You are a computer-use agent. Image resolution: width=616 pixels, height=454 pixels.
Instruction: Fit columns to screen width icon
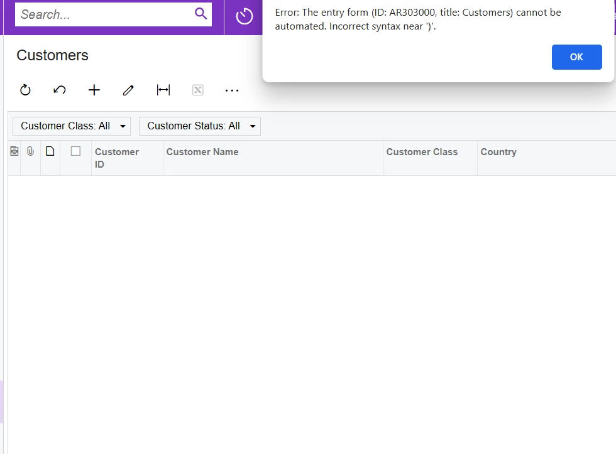click(163, 90)
